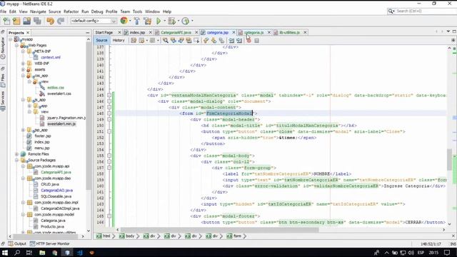Toggle Bookmark icon in editor toolbar
Image resolution: width=457 pixels, height=257 pixels.
[x=222, y=41]
